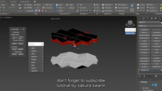The image size is (162, 91).
Task: Click the Circle button in Loop Tools
Action: (14, 54)
